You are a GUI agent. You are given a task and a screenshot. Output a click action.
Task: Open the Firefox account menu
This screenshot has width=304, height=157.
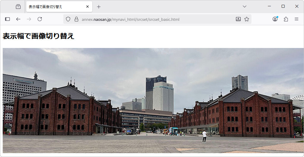coord(275,19)
